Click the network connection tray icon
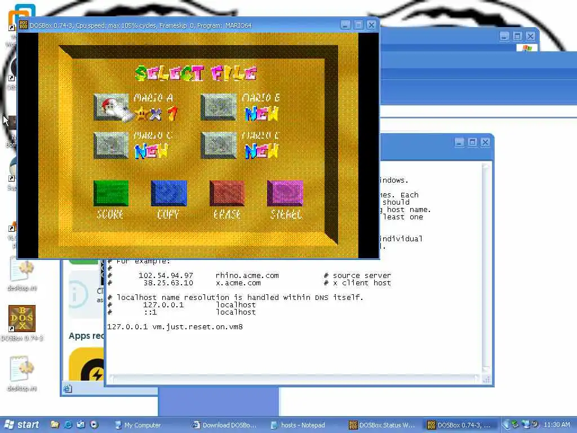Viewport: 577px width, 433px height. point(526,425)
